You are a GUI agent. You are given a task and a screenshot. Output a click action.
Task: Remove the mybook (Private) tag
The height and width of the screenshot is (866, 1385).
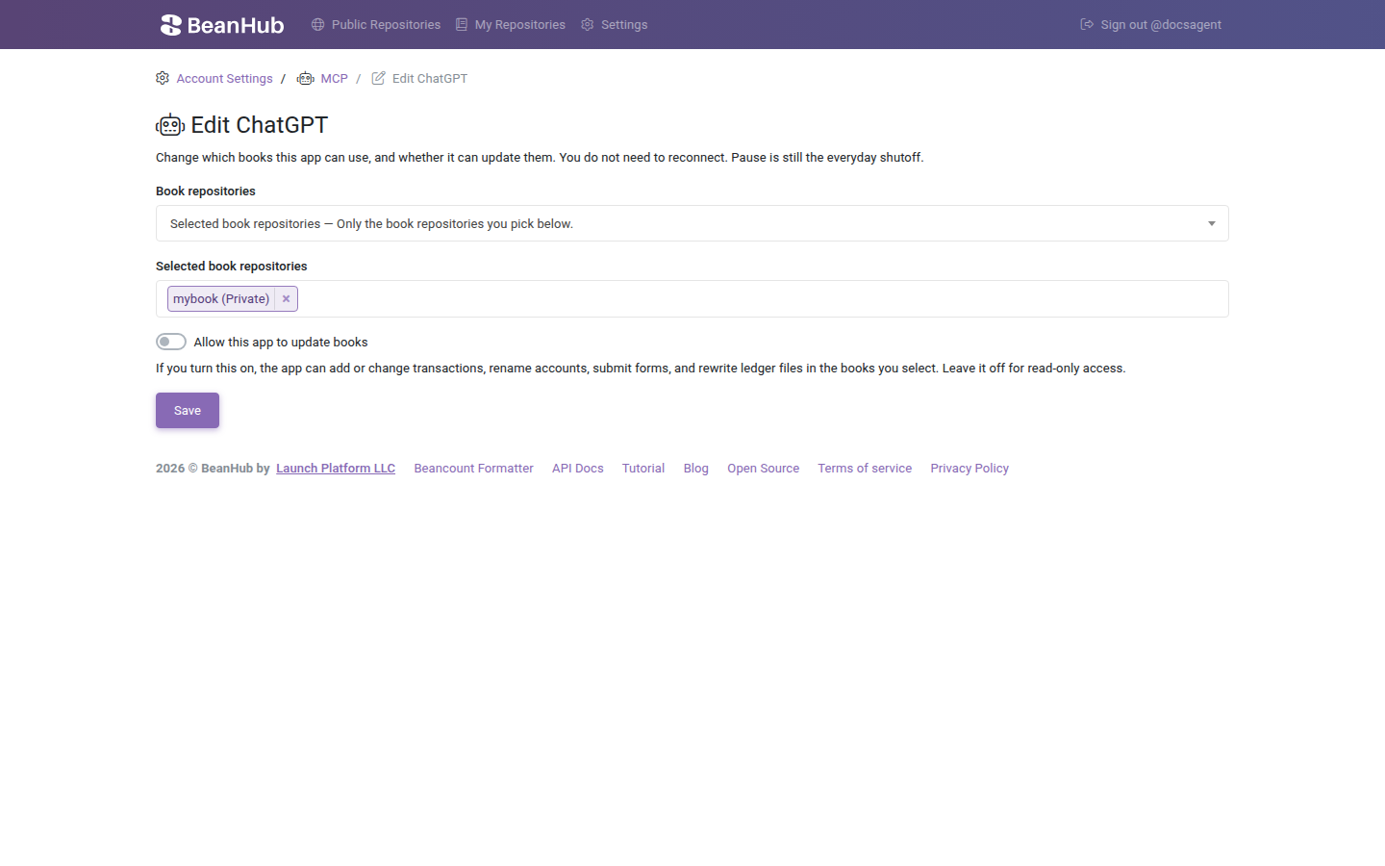pyautogui.click(x=286, y=298)
